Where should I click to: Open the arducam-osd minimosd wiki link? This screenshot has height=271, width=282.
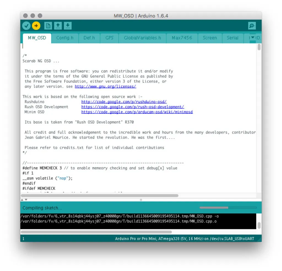coord(137,112)
